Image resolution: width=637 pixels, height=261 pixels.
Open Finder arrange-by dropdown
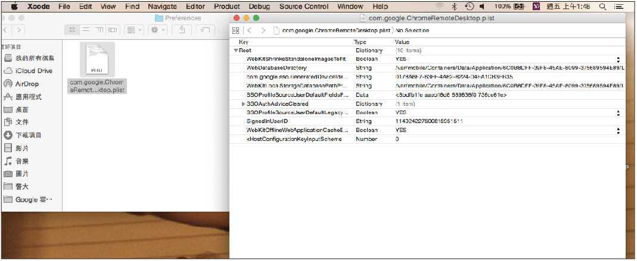pos(133,30)
